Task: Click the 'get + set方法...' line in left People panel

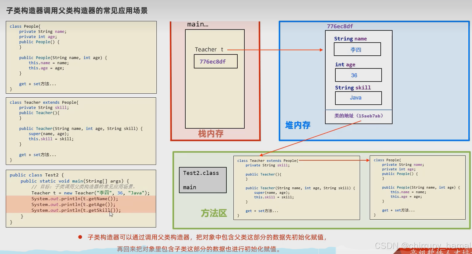Action: tap(38, 84)
